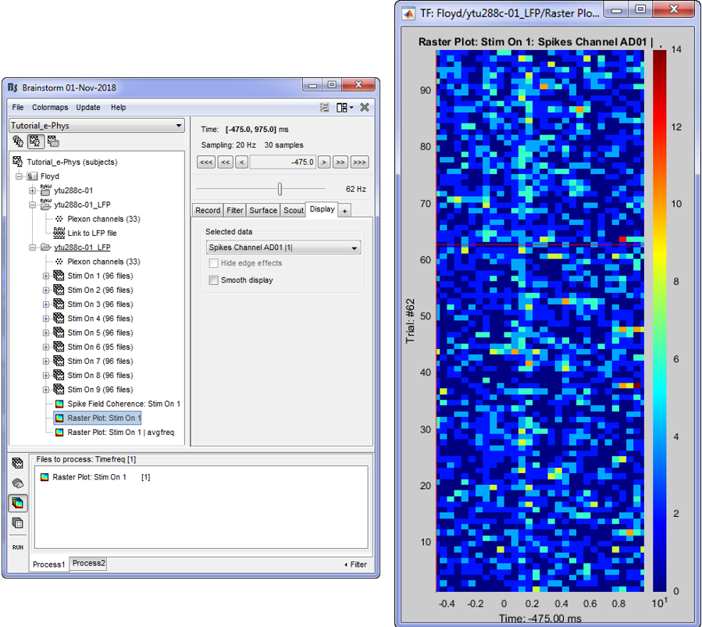Enable the Smooth display checkbox
The image size is (702, 627).
[213, 280]
